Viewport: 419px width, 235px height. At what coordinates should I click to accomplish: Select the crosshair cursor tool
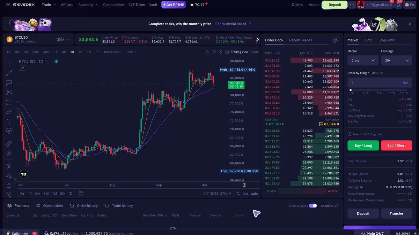point(9,63)
